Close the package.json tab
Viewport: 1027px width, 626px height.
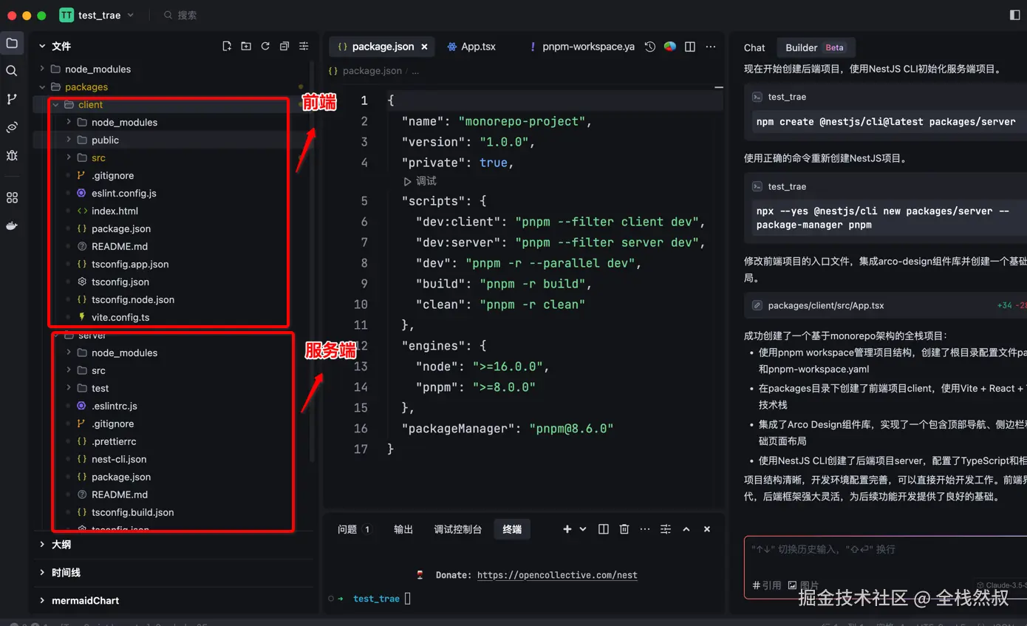tap(424, 47)
